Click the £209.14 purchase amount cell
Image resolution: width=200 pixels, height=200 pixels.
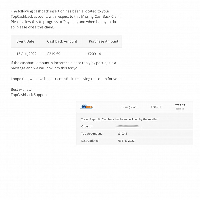coord(94,54)
